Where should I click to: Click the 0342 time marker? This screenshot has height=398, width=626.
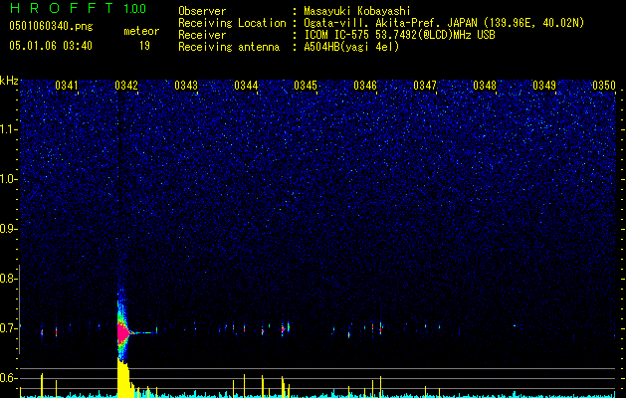coord(126,86)
